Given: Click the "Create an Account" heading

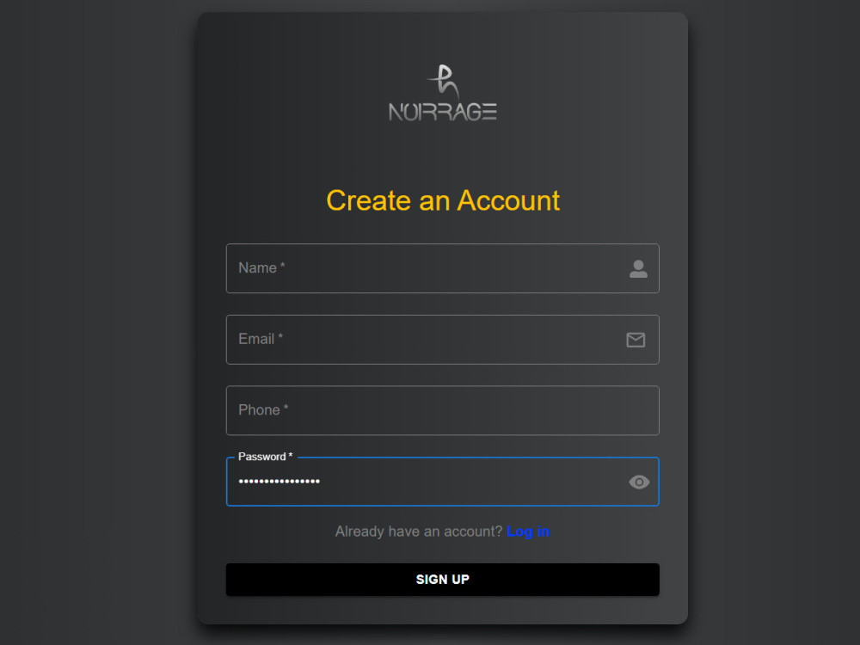Looking at the screenshot, I should pyautogui.click(x=443, y=200).
